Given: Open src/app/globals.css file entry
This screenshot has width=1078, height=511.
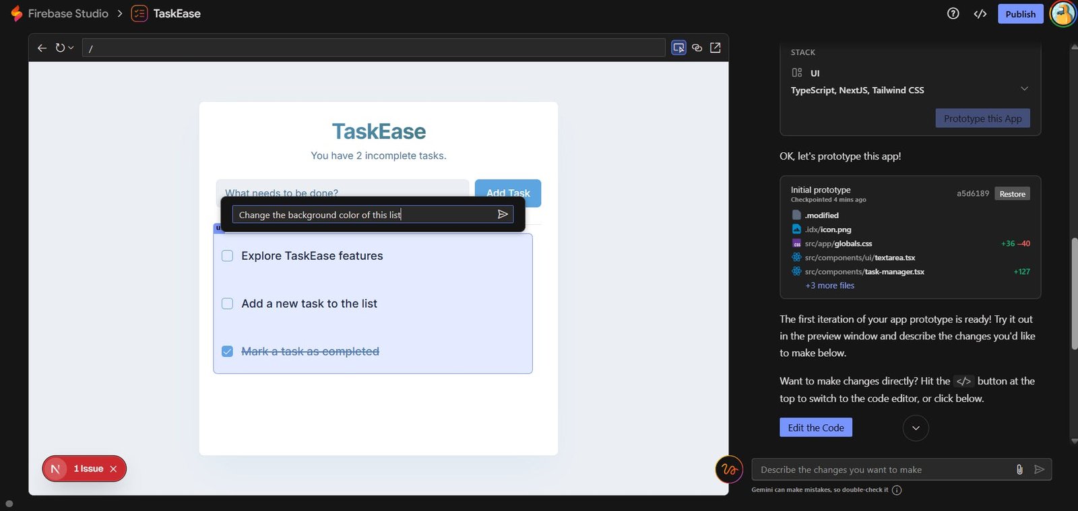Looking at the screenshot, I should 832,244.
